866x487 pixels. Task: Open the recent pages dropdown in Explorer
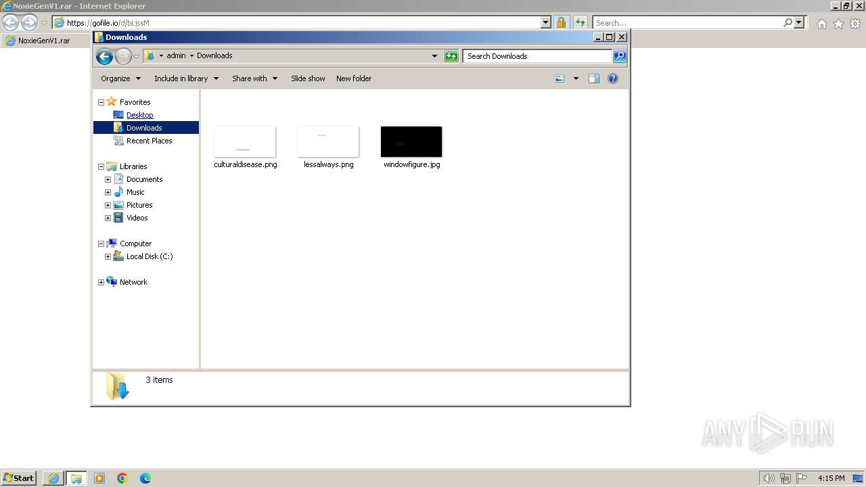(136, 56)
